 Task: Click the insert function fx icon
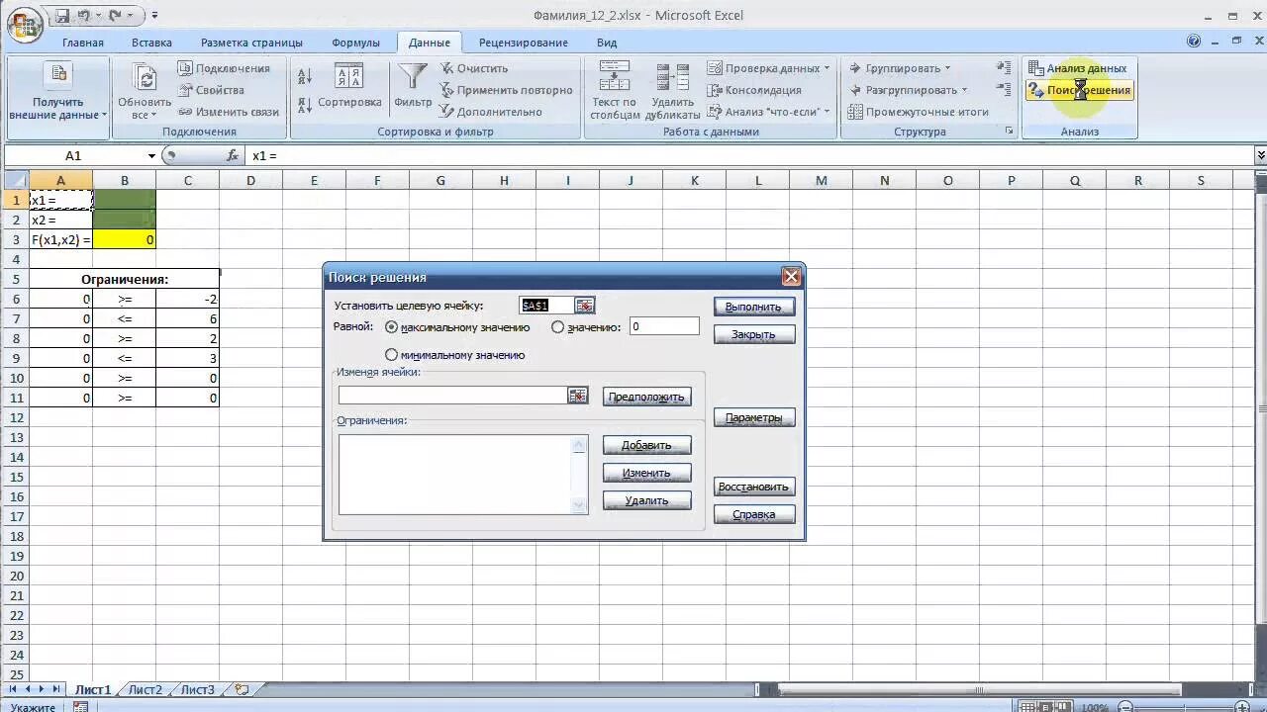point(233,155)
